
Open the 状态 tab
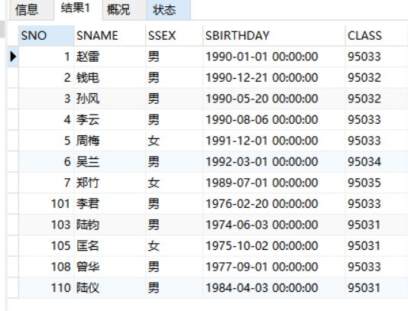[169, 10]
